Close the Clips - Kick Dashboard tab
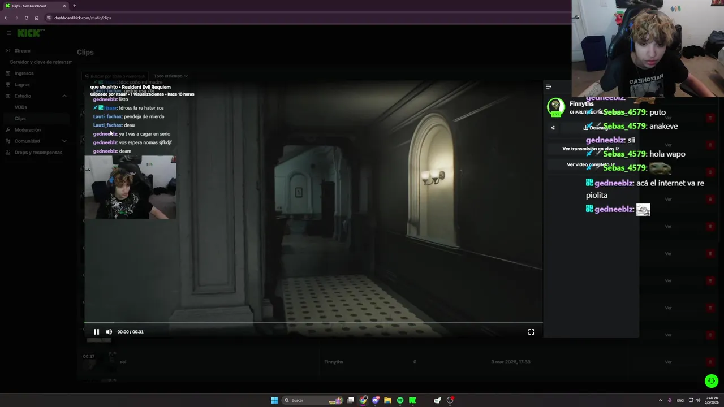The width and height of the screenshot is (724, 407). [x=64, y=6]
